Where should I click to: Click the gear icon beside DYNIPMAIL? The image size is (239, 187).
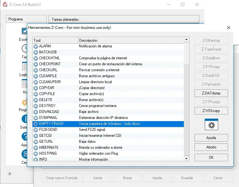(35, 118)
